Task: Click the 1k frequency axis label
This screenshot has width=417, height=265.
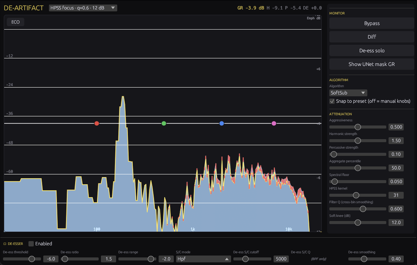Action: click(193, 229)
